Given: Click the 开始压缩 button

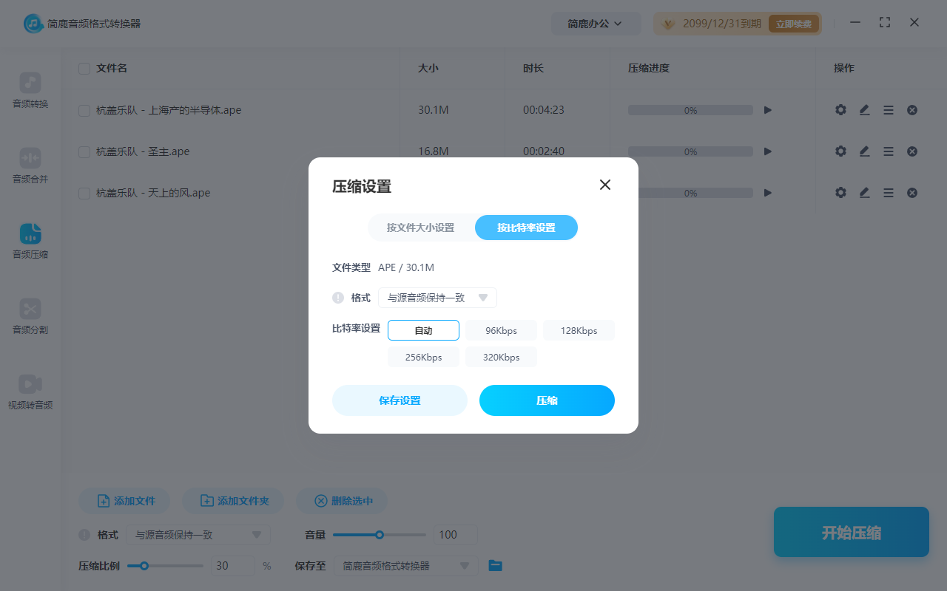Looking at the screenshot, I should (x=851, y=533).
